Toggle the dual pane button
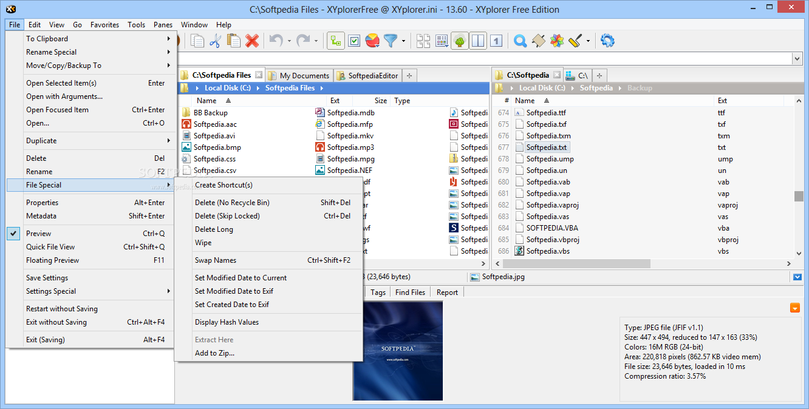 pos(478,41)
